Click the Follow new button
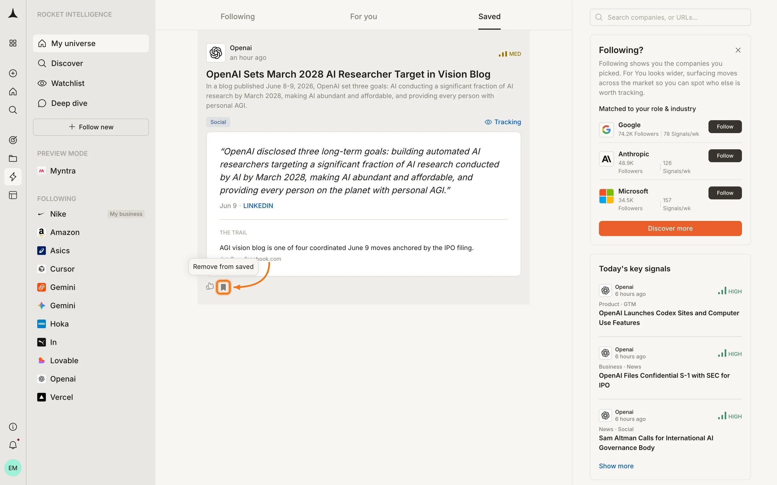 click(x=91, y=127)
